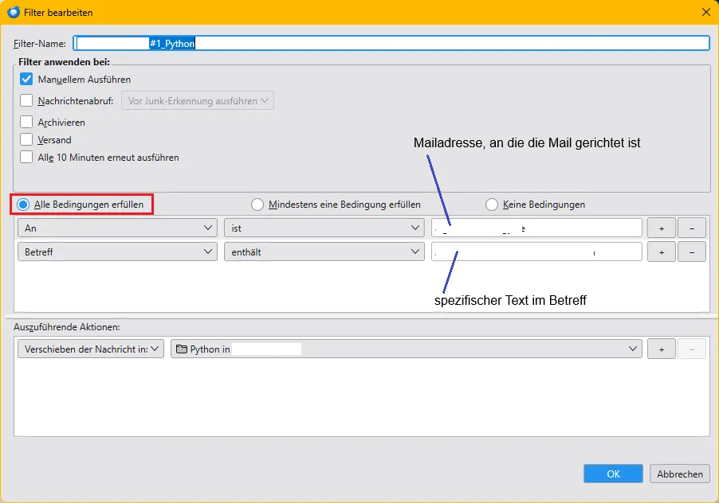Open the Betreff field dropdown
The height and width of the screenshot is (503, 719).
click(x=117, y=251)
